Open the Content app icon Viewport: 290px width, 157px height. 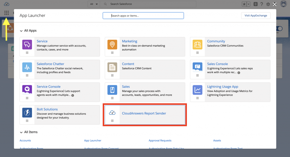point(112,67)
